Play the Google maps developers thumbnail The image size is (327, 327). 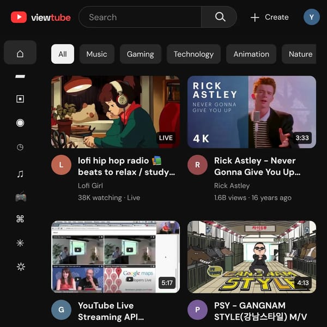[116, 257]
